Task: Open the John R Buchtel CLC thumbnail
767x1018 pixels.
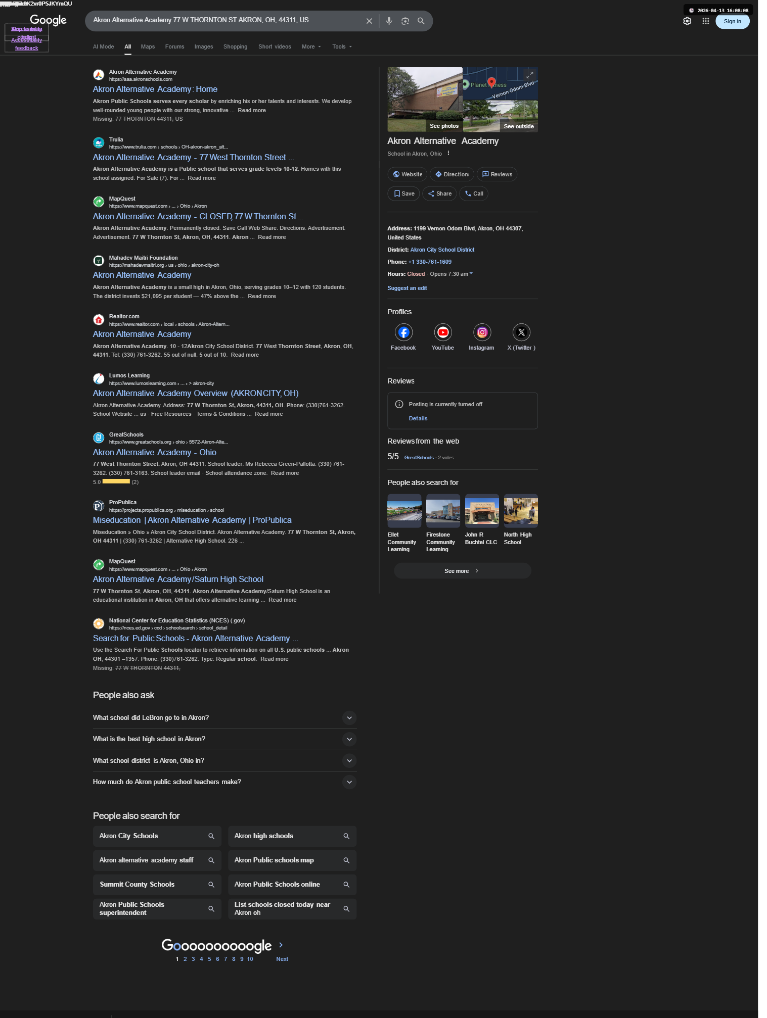Action: coord(482,511)
